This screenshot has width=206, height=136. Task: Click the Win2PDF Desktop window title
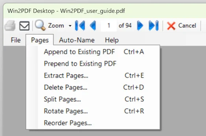[66, 11]
